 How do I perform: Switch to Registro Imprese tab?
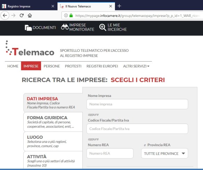click(x=29, y=6)
